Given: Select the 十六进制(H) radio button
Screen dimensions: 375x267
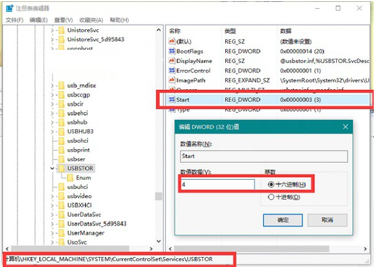Looking at the screenshot, I should coord(270,184).
